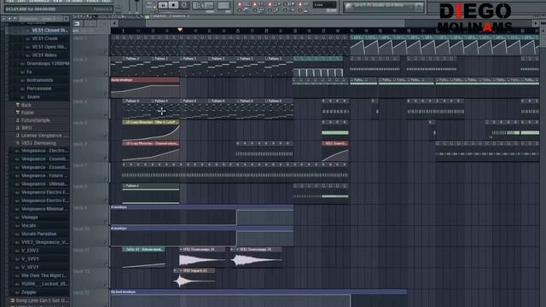
Task: Select the volume envelope clip on Track 11
Action: (x=144, y=258)
